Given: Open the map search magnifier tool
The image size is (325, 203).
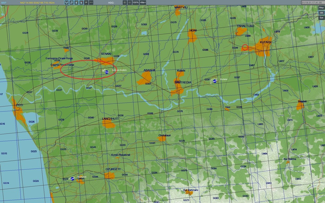Looking at the screenshot, I should (71, 3).
